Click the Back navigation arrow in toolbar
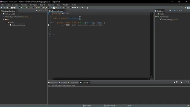The image size is (190, 107). 77,8
